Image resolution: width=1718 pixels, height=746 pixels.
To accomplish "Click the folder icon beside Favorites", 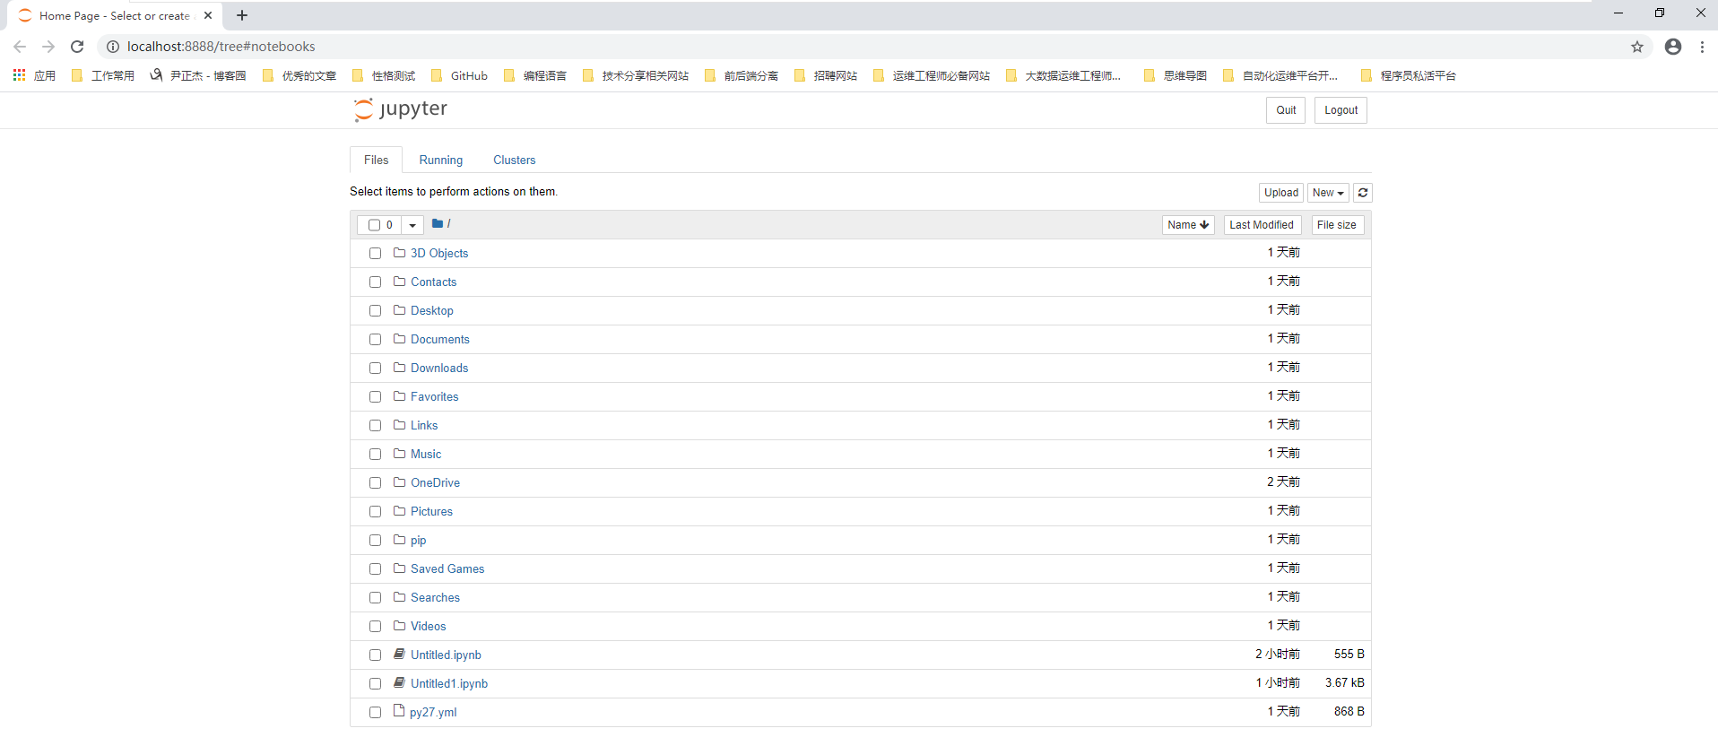I will [400, 396].
